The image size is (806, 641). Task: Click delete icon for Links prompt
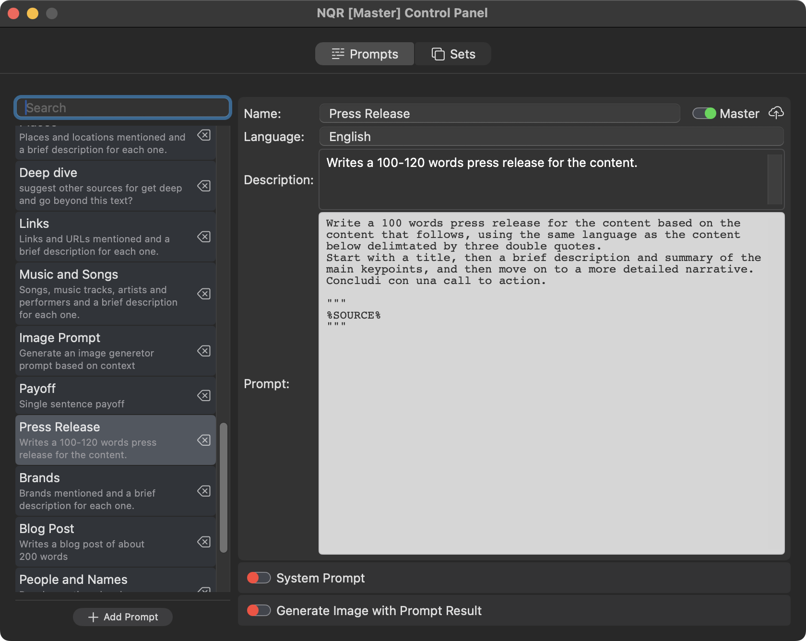(x=204, y=237)
